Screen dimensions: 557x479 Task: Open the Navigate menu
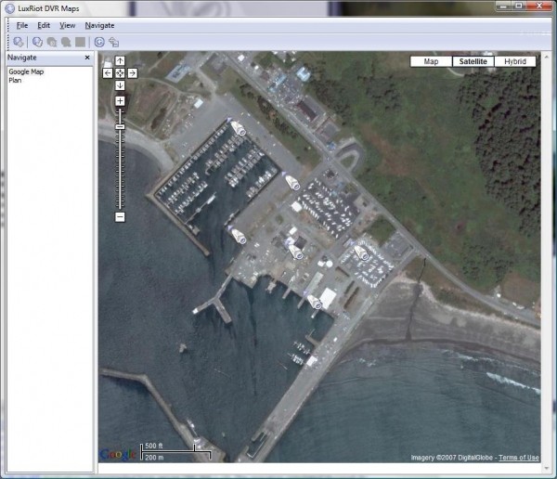[99, 25]
